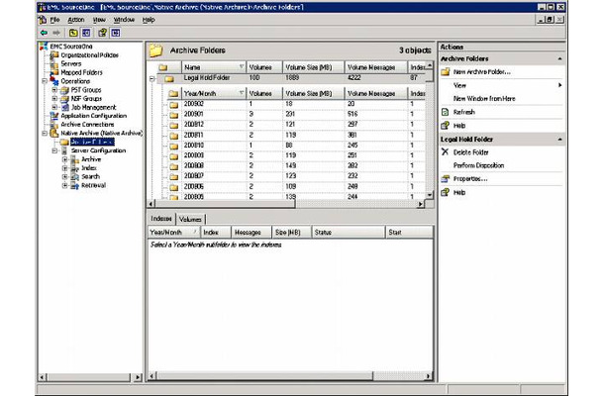The width and height of the screenshot is (604, 396).
Task: Open Properties for Legal Hold Folder
Action: pos(470,179)
